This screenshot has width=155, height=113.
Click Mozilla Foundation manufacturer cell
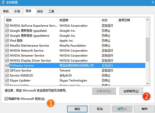tap(73, 46)
